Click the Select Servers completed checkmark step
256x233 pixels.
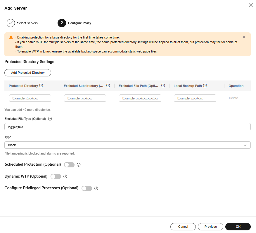(x=11, y=23)
